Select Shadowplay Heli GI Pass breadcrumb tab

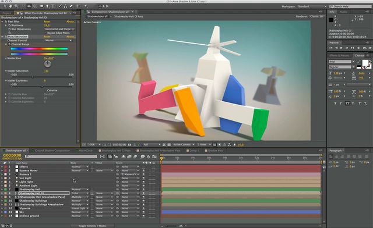(128, 16)
